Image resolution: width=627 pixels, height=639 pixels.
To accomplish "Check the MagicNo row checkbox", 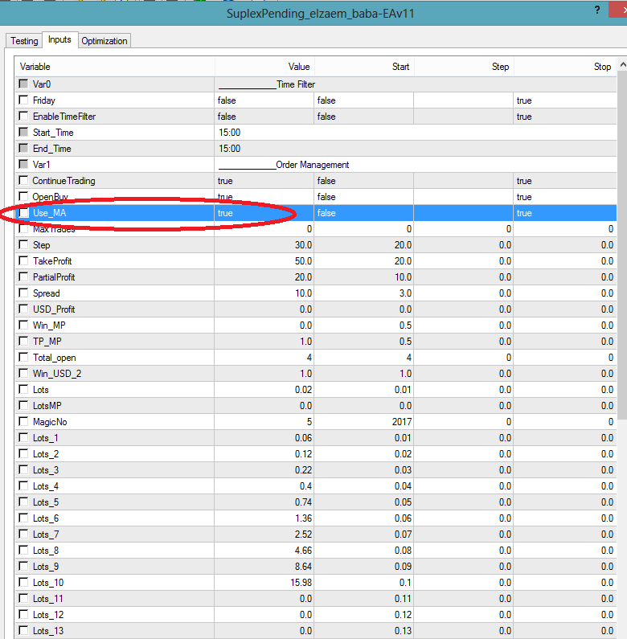I will coord(23,422).
